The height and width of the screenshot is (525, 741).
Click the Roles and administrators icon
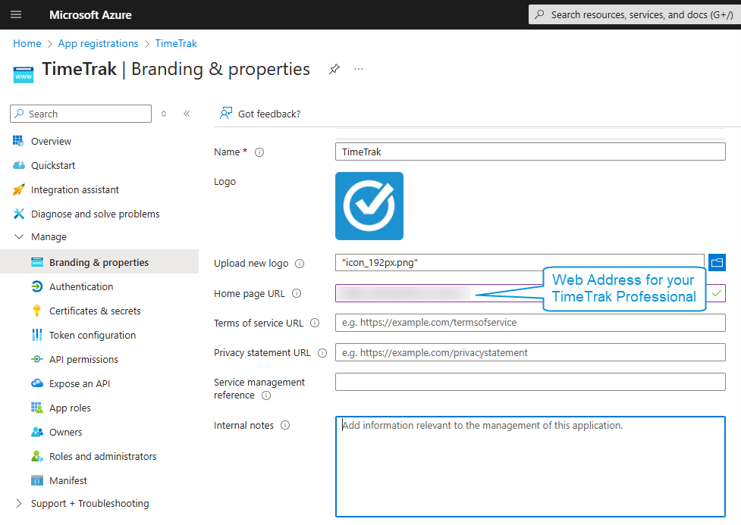pos(37,456)
